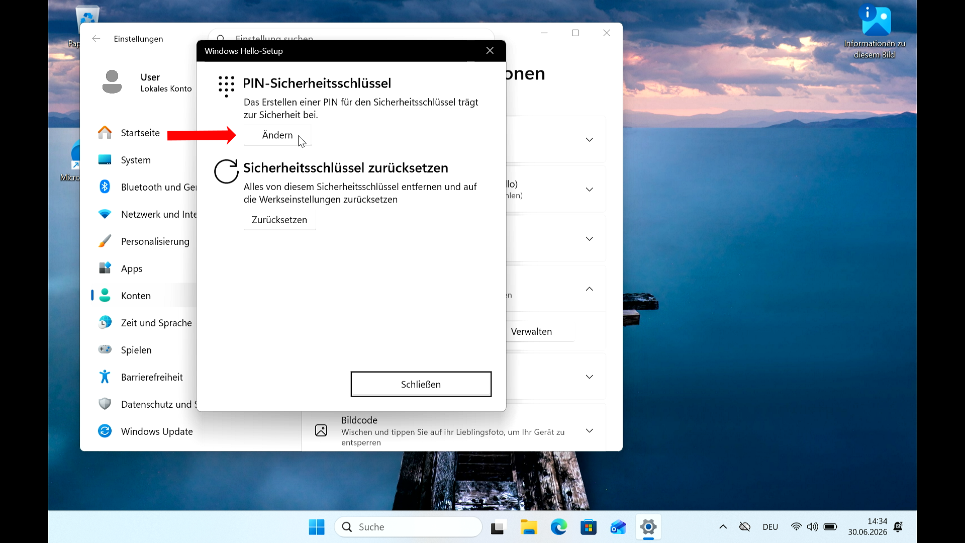The image size is (965, 543).
Task: Open Startseite in Settings sidebar
Action: pyautogui.click(x=140, y=133)
